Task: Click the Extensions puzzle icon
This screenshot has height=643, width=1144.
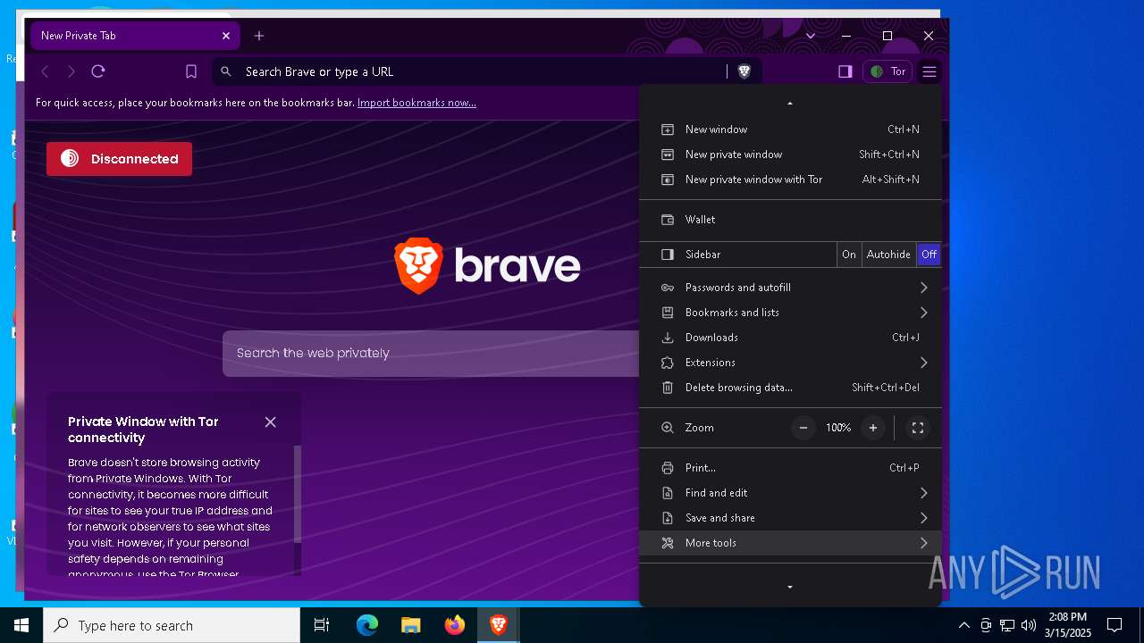Action: [667, 363]
